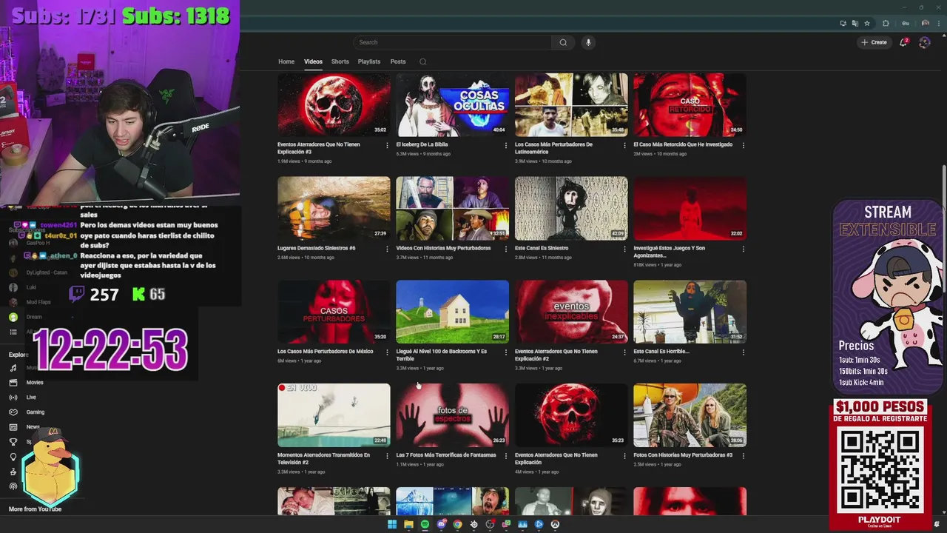Open the Live sidebar icon
Image resolution: width=947 pixels, height=533 pixels.
13,398
